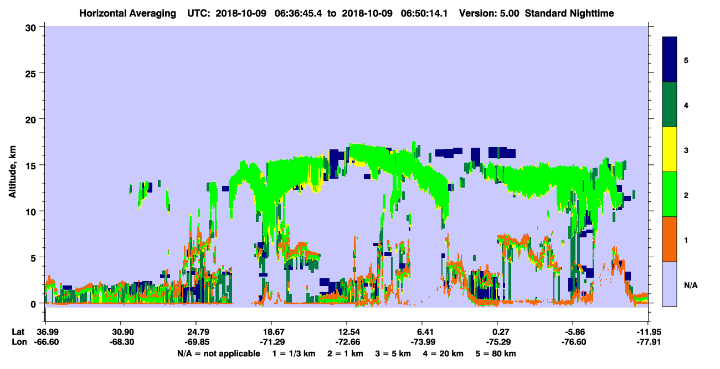720x369 pixels.
Task: Click the y-axis tick label 10
Action: point(32,211)
